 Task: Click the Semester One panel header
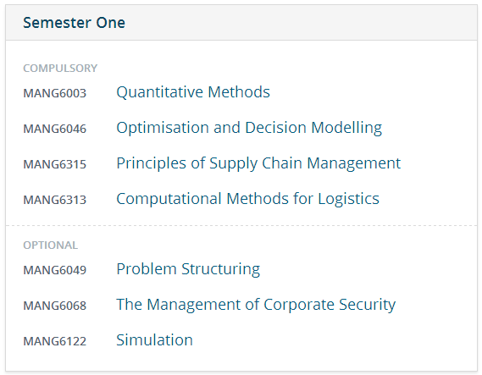[x=241, y=22]
